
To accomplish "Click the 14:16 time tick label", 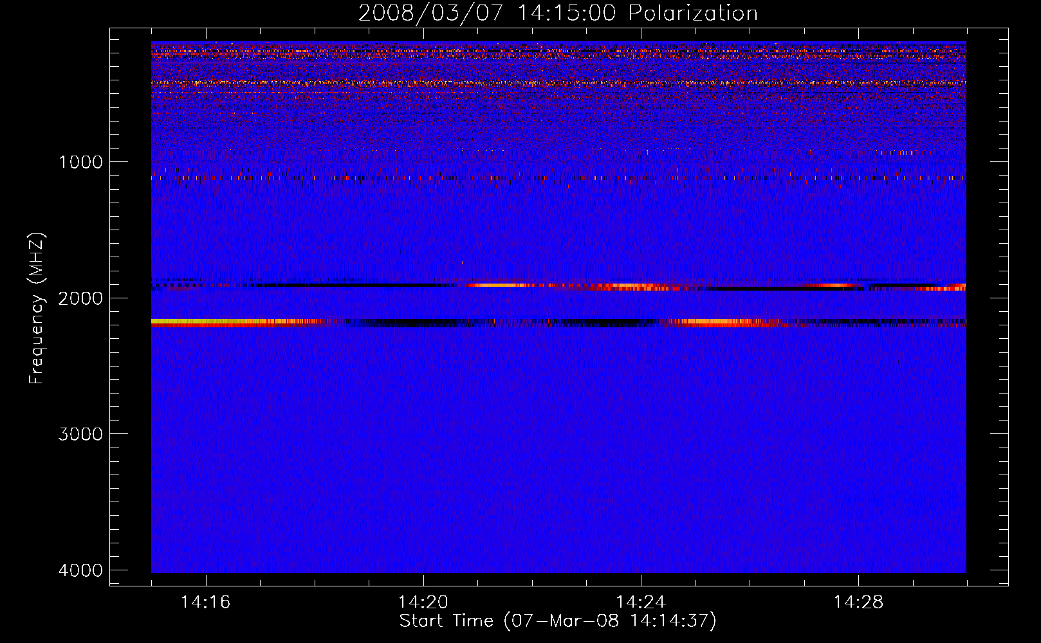I will pyautogui.click(x=205, y=602).
